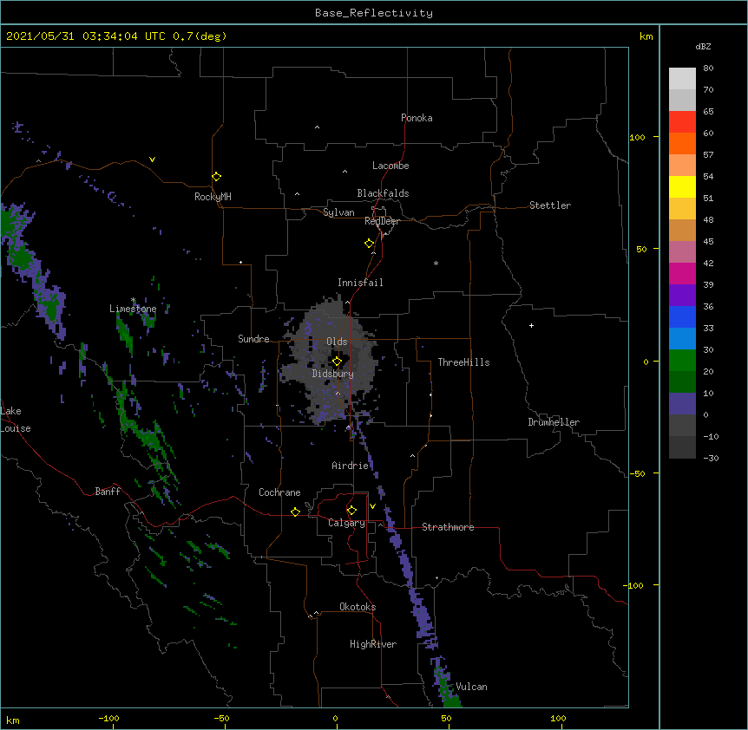748x730 pixels.
Task: Click the Blackfalds label
Action: pos(383,193)
